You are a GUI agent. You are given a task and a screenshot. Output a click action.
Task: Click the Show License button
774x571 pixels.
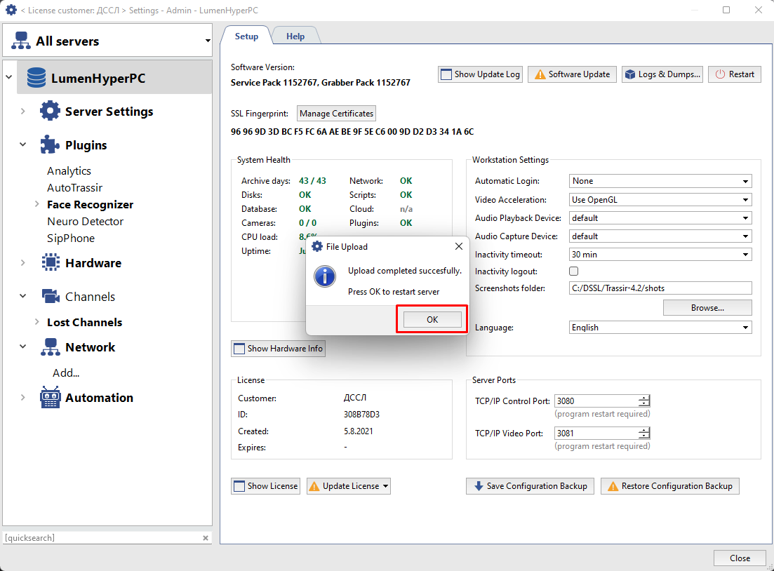pyautogui.click(x=265, y=486)
